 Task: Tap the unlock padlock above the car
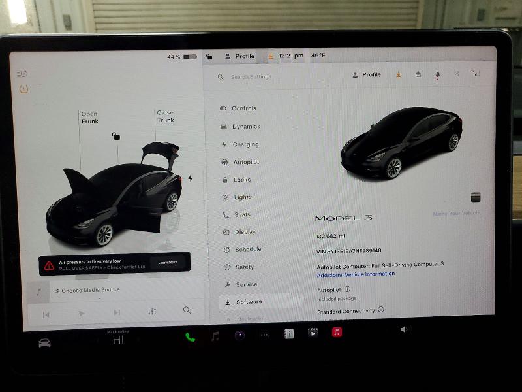pos(116,136)
